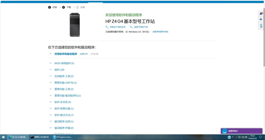Open the notifications bell in the right sidebar
Image resolution: width=265 pixels, height=140 pixels.
(261, 14)
